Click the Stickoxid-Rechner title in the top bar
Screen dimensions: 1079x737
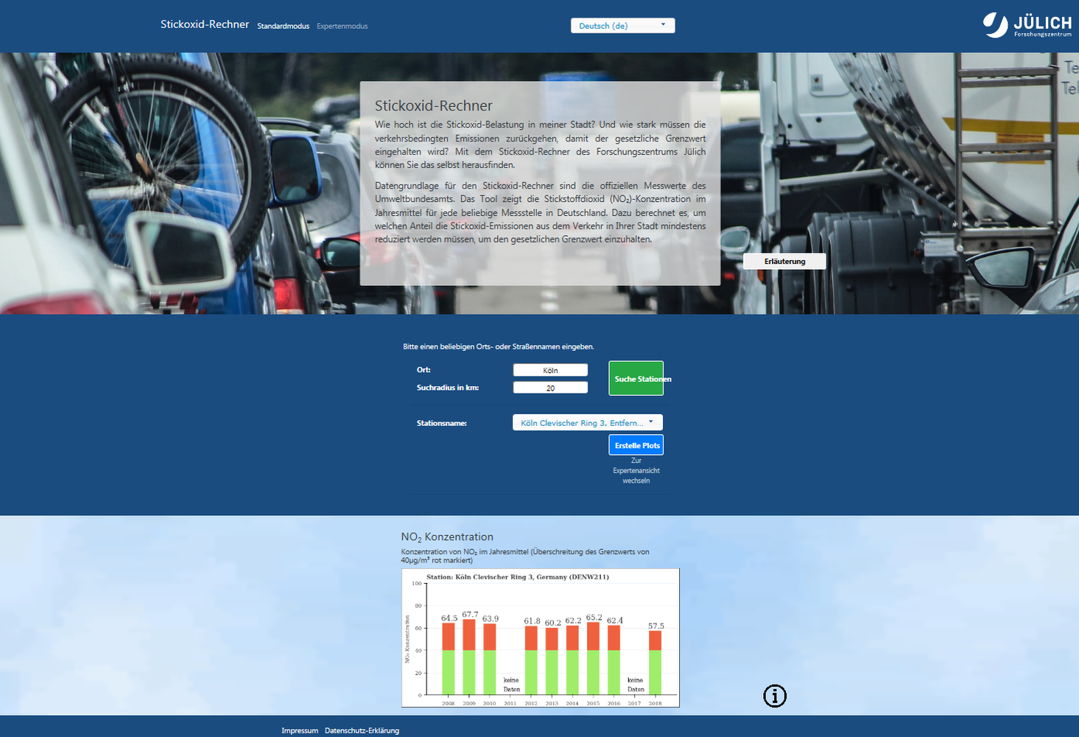(x=205, y=24)
